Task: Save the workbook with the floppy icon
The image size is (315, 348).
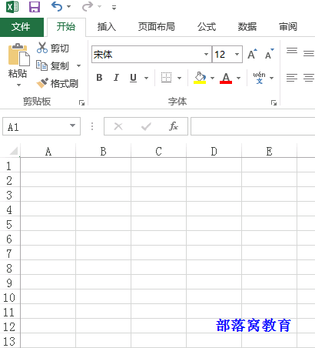Action: (x=35, y=7)
